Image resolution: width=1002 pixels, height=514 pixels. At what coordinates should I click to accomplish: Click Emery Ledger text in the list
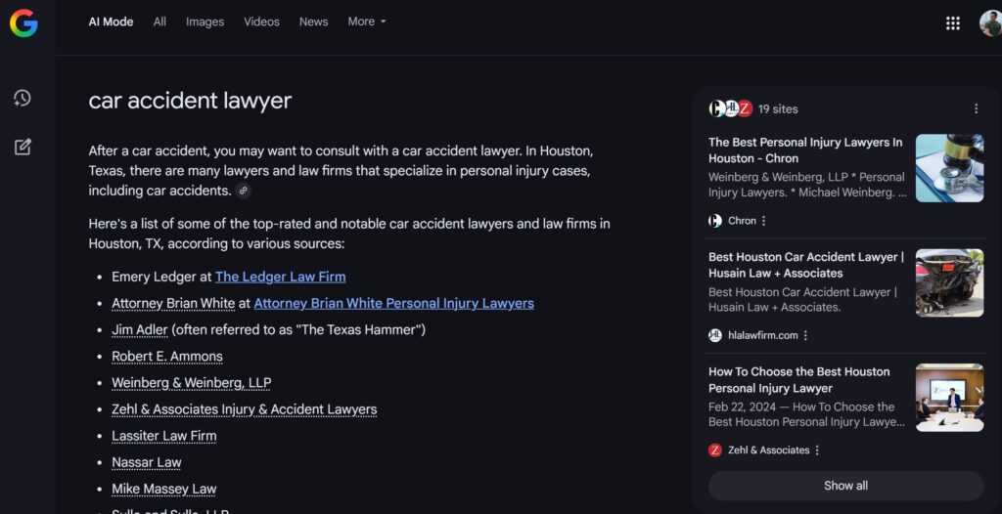click(x=154, y=277)
